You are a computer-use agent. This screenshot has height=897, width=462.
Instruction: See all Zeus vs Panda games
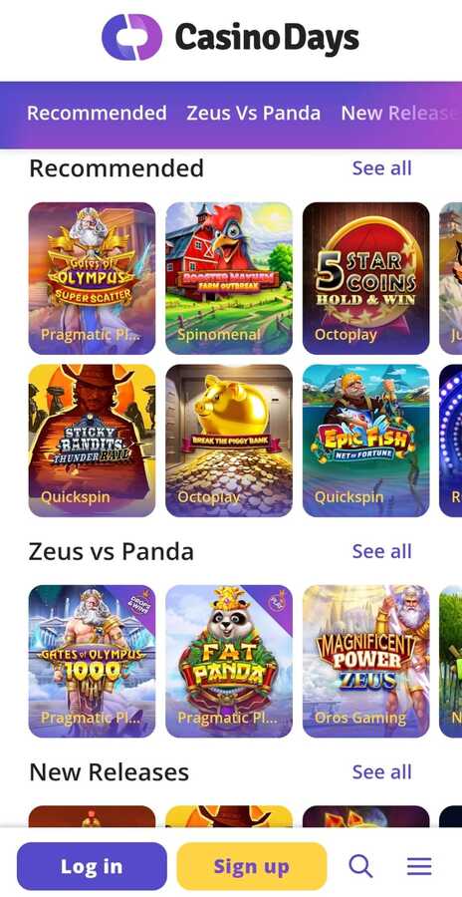382,551
